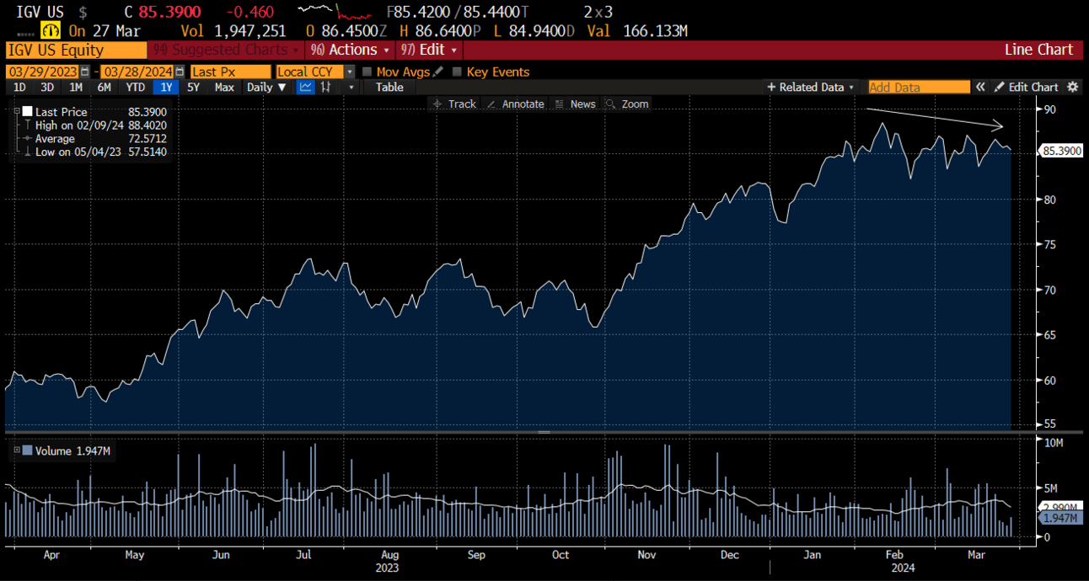This screenshot has height=581, width=1089.
Task: Click the High on 02/09/24 legend row
Action: pos(100,125)
